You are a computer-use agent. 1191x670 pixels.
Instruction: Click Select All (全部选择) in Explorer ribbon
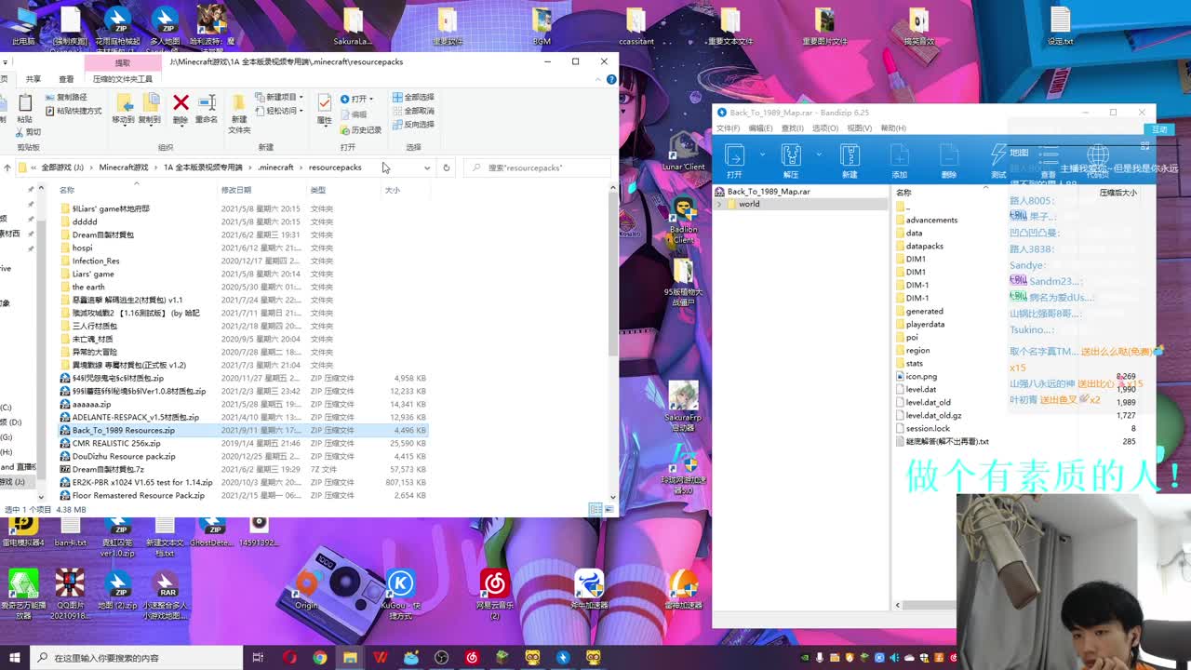point(413,97)
